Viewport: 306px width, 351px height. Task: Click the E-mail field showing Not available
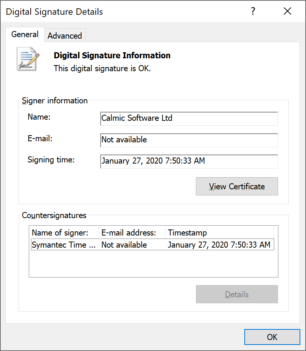tap(189, 140)
